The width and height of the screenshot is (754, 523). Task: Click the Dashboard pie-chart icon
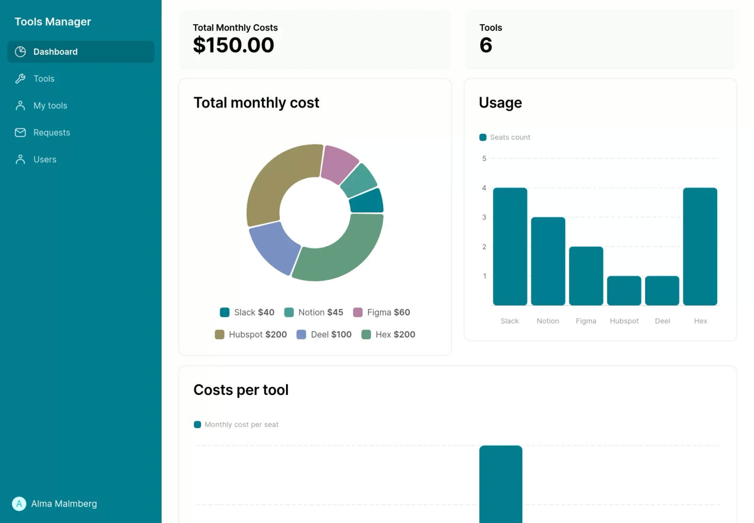[x=20, y=52]
